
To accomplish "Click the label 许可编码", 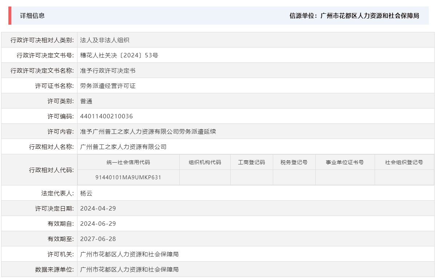I will [60, 116].
